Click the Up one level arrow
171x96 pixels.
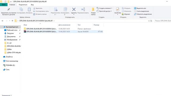(x=12, y=21)
